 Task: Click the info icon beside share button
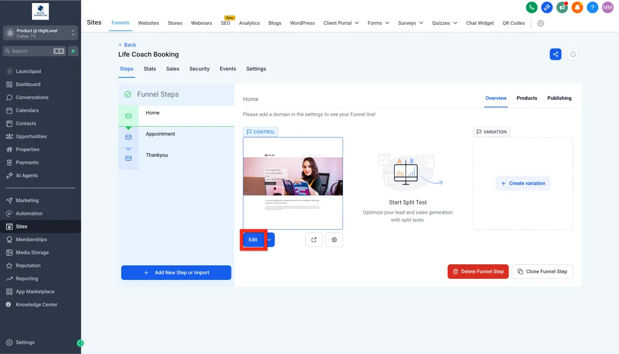coord(573,54)
